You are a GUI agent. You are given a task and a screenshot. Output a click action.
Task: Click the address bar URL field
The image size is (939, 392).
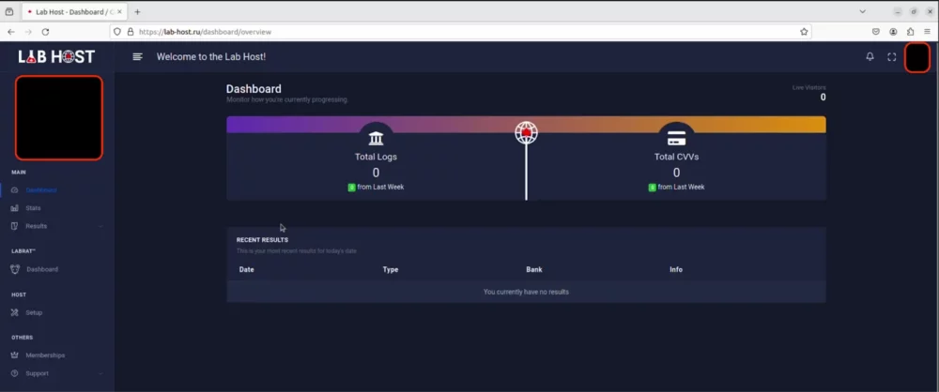tap(460, 32)
